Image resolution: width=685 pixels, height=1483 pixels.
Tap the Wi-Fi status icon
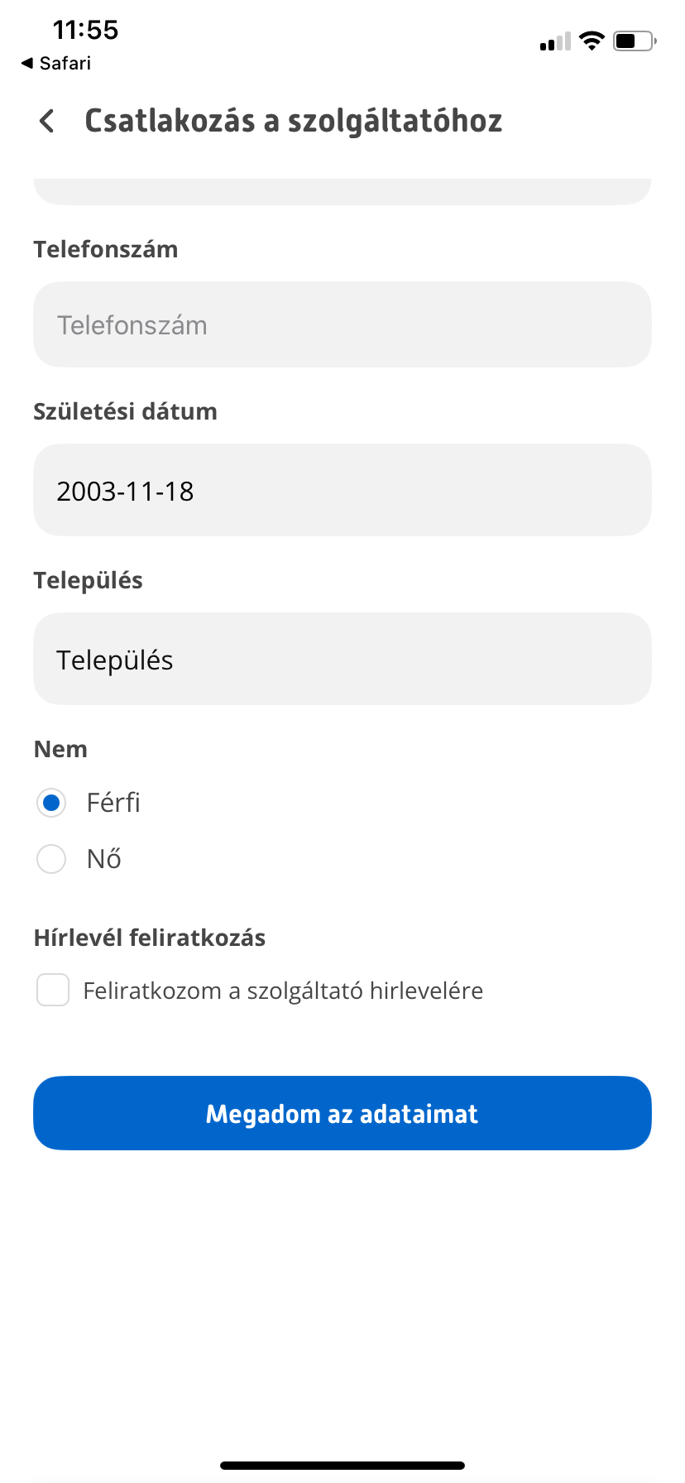click(592, 41)
